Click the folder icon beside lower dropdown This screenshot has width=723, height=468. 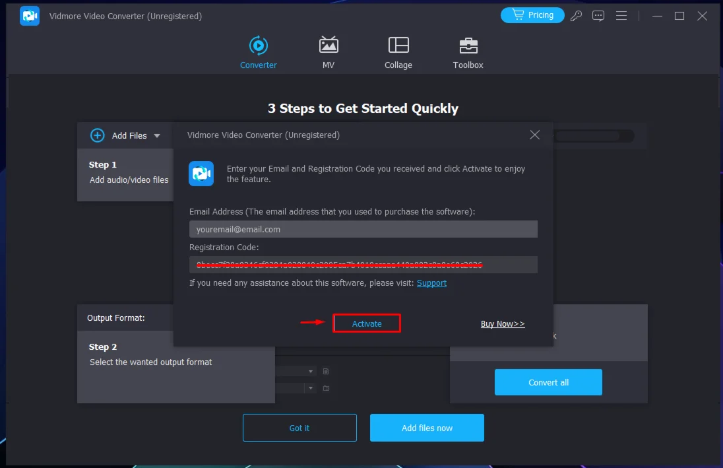[x=326, y=388]
